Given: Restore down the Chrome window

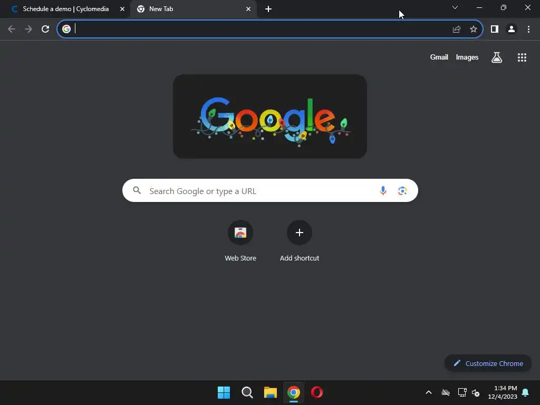Looking at the screenshot, I should (x=504, y=7).
